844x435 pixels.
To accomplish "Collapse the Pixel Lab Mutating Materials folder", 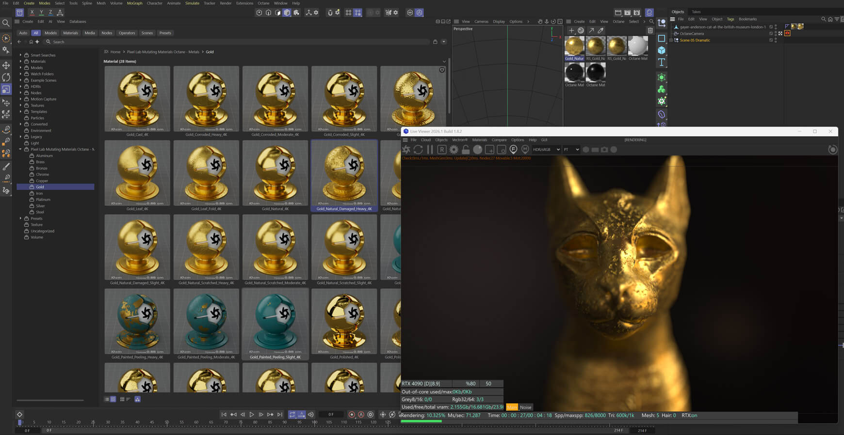I will tap(20, 149).
